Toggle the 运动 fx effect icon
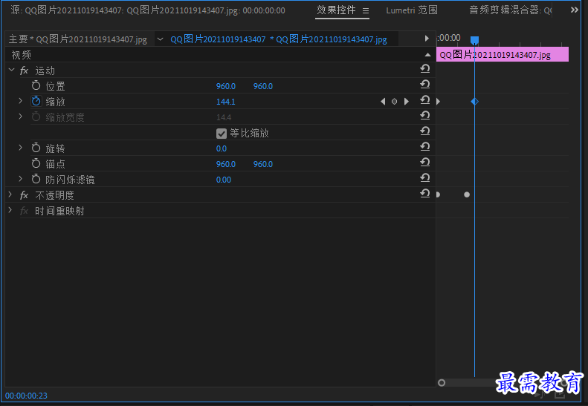588x406 pixels. (x=24, y=71)
